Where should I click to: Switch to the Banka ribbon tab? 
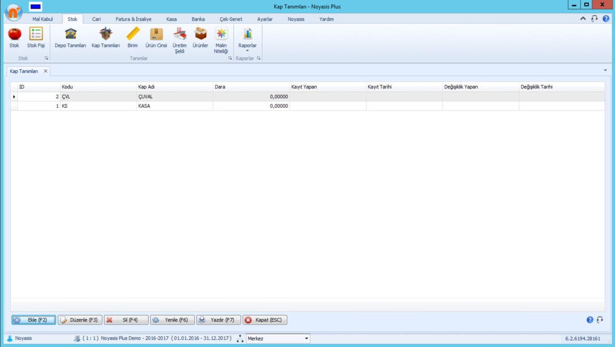198,19
